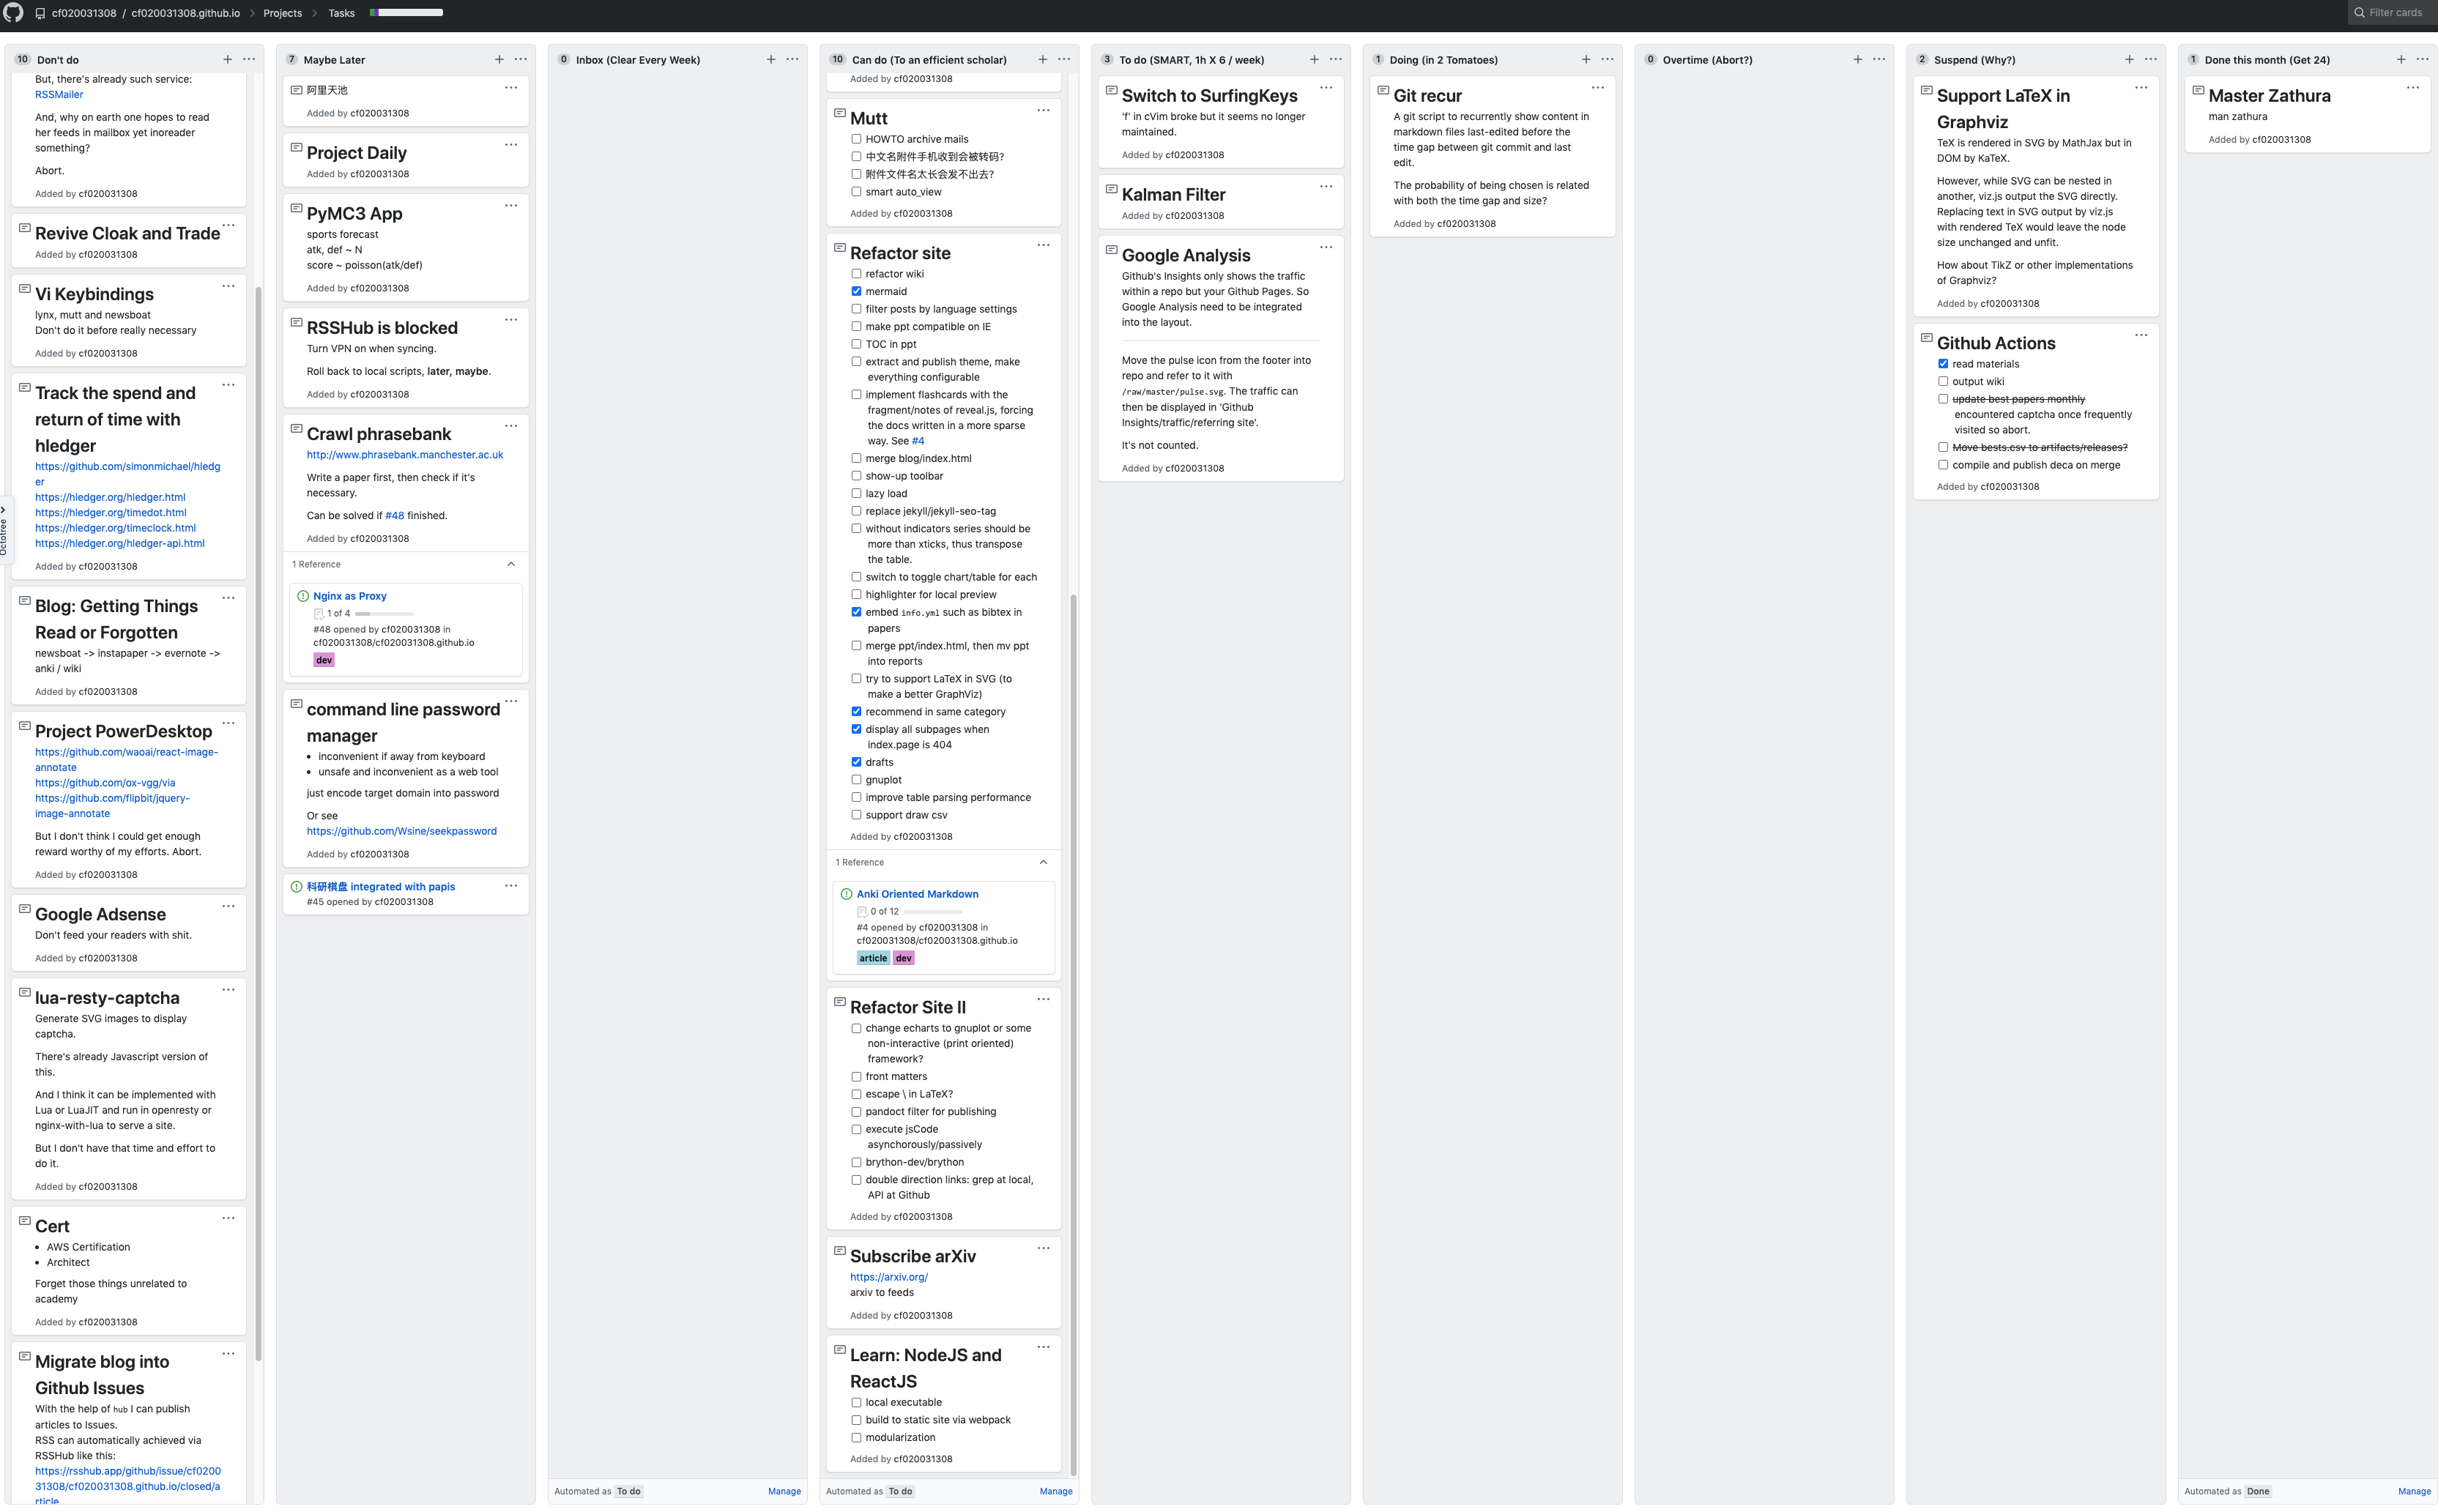Check the refactor wiki task
2438x1512 pixels.
click(856, 274)
